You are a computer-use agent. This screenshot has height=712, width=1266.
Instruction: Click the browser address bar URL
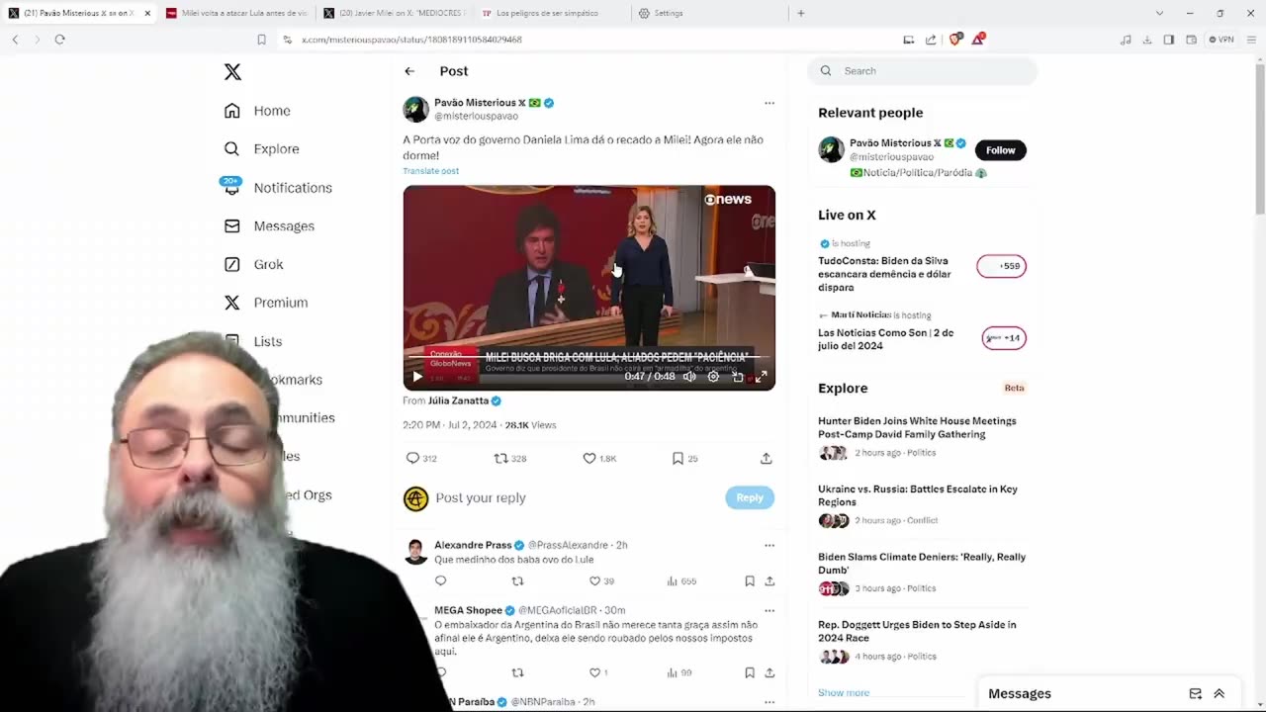[411, 40]
